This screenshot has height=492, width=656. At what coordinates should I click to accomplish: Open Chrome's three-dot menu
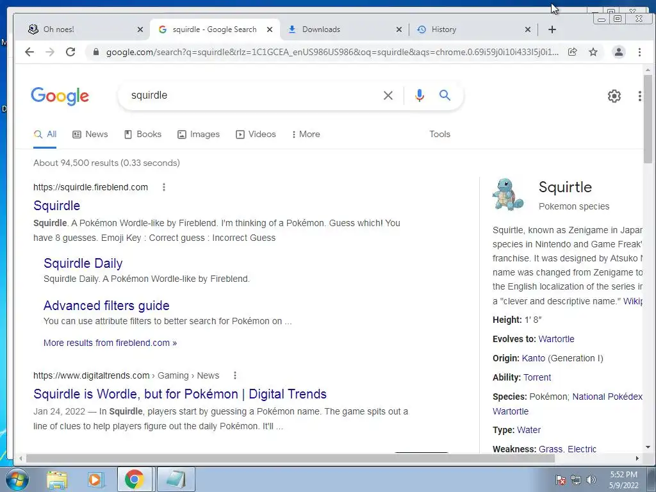tap(639, 52)
